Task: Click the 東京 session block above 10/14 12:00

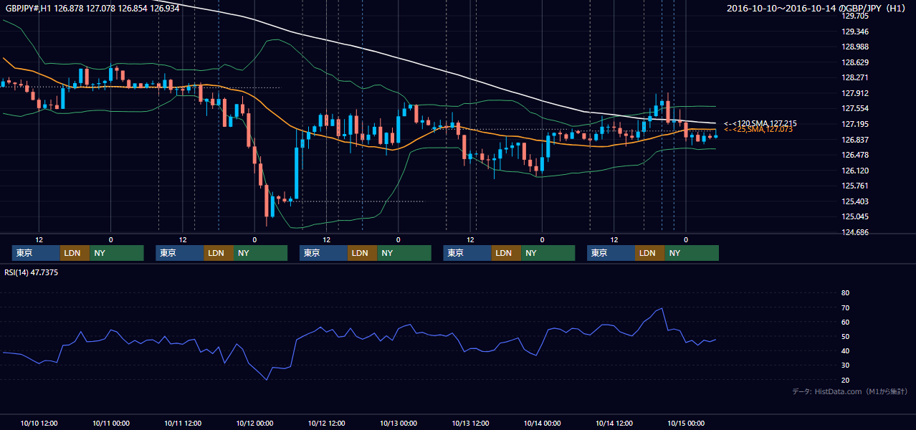Action: pos(611,253)
